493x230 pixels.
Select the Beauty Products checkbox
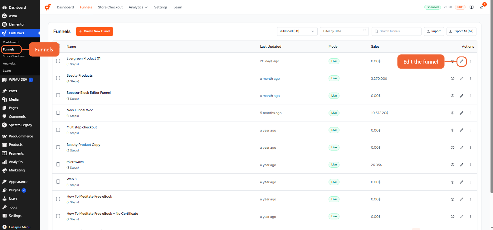tap(58, 78)
